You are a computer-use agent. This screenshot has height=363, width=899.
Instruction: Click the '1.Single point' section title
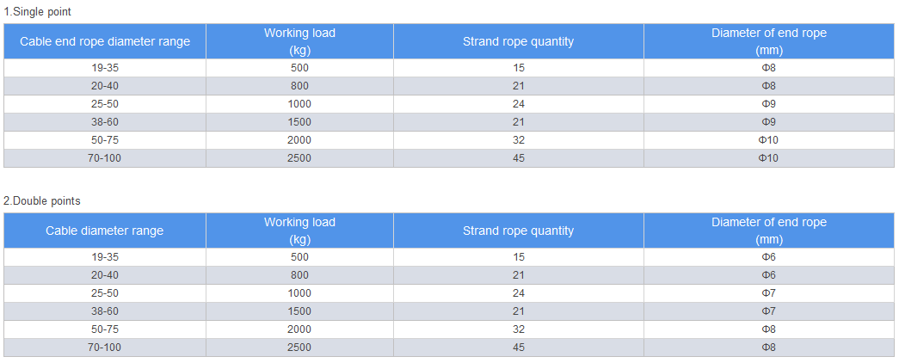point(37,11)
